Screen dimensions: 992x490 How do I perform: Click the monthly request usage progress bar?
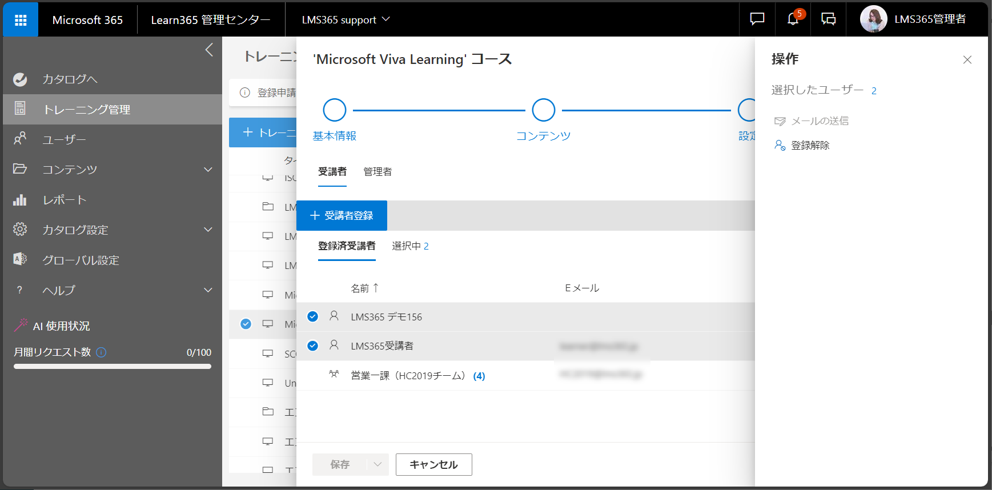113,366
